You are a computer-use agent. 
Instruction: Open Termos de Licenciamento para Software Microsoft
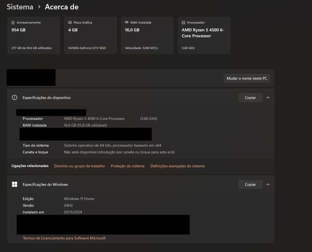tap(64, 238)
